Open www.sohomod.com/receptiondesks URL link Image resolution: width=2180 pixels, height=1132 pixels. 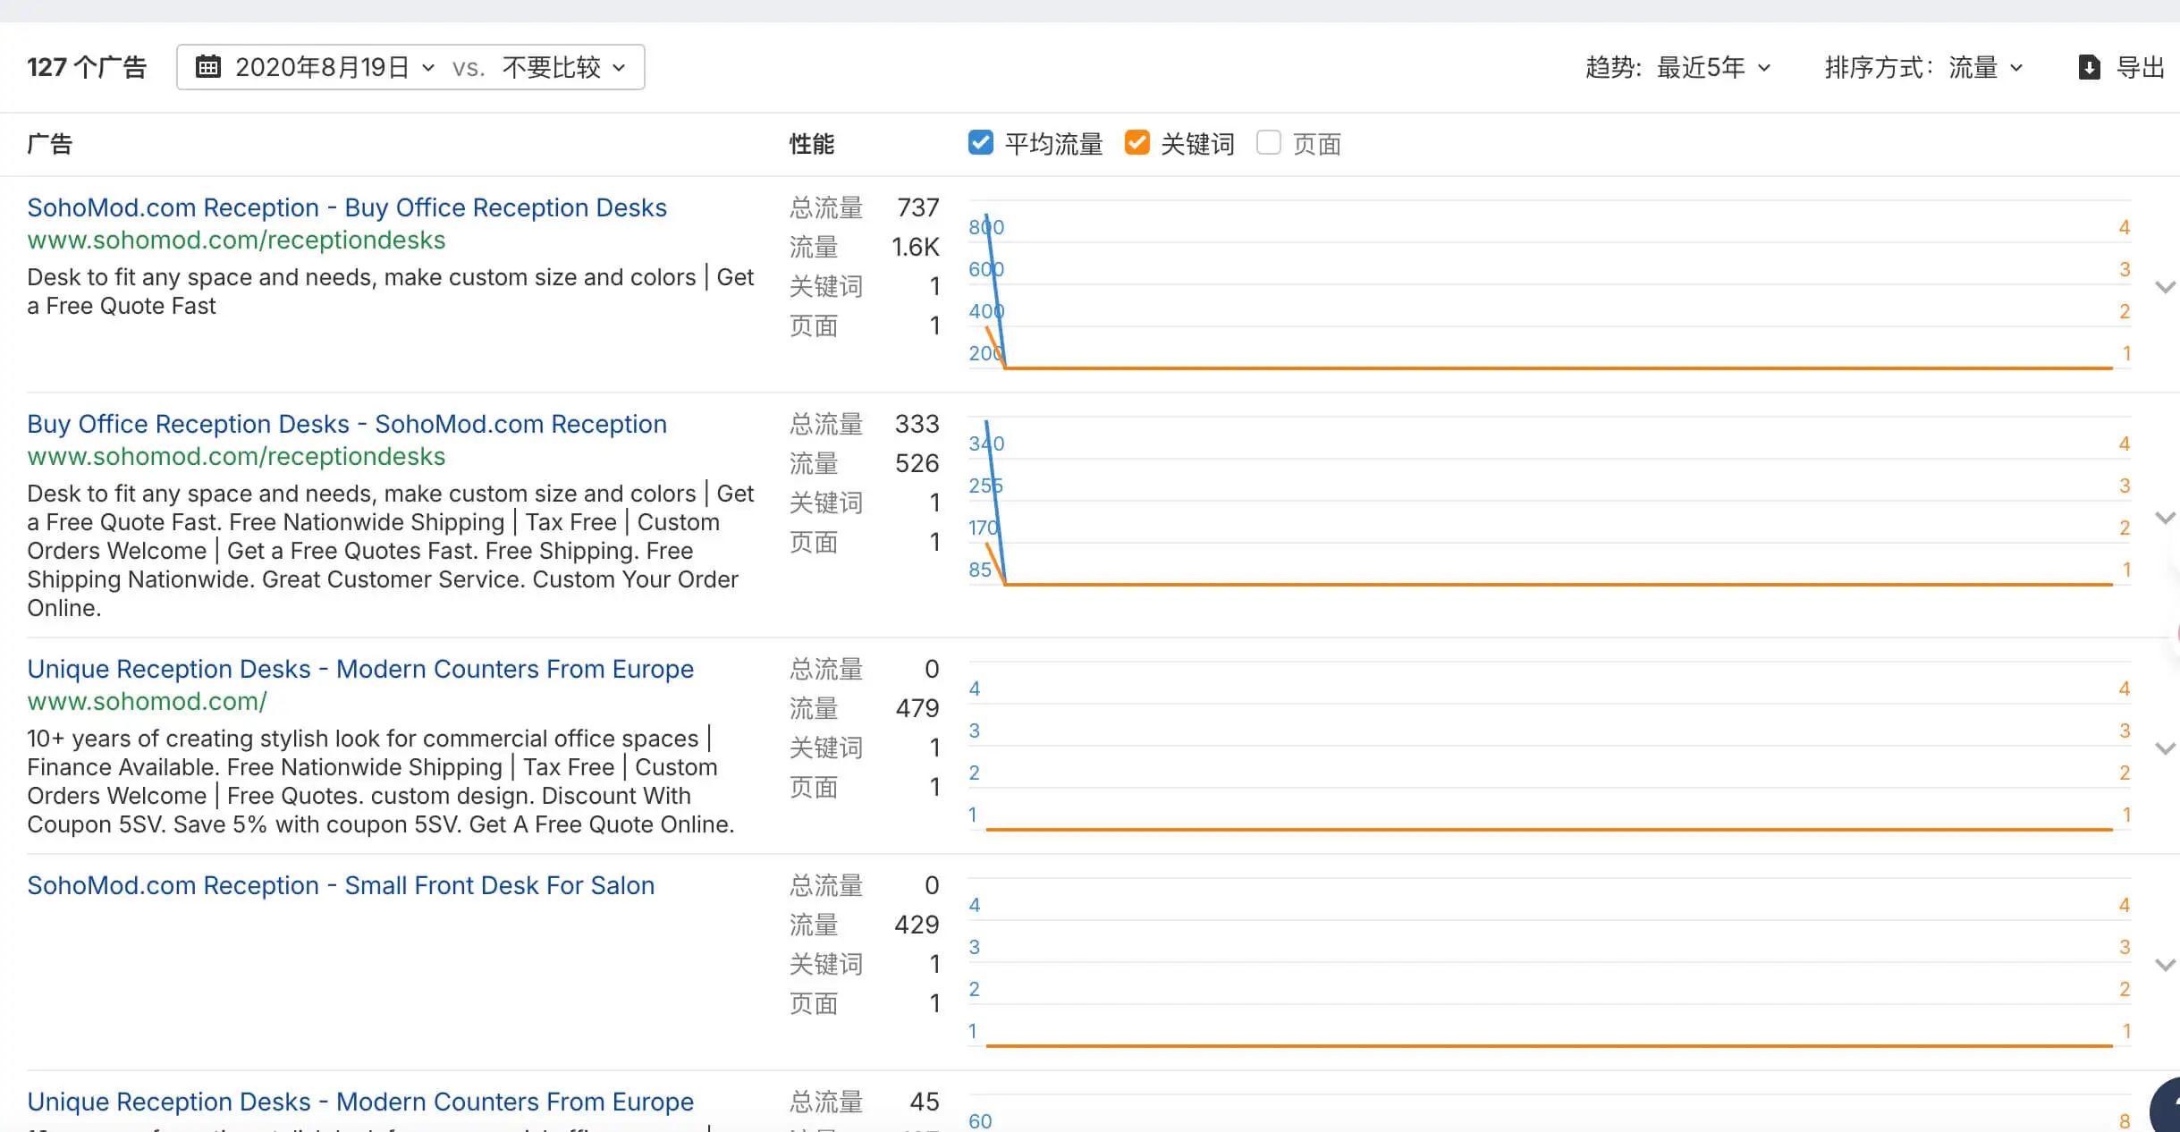pyautogui.click(x=236, y=240)
